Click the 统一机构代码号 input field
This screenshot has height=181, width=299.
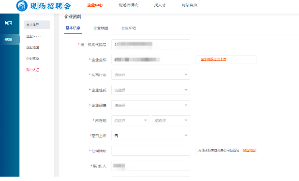150,44
